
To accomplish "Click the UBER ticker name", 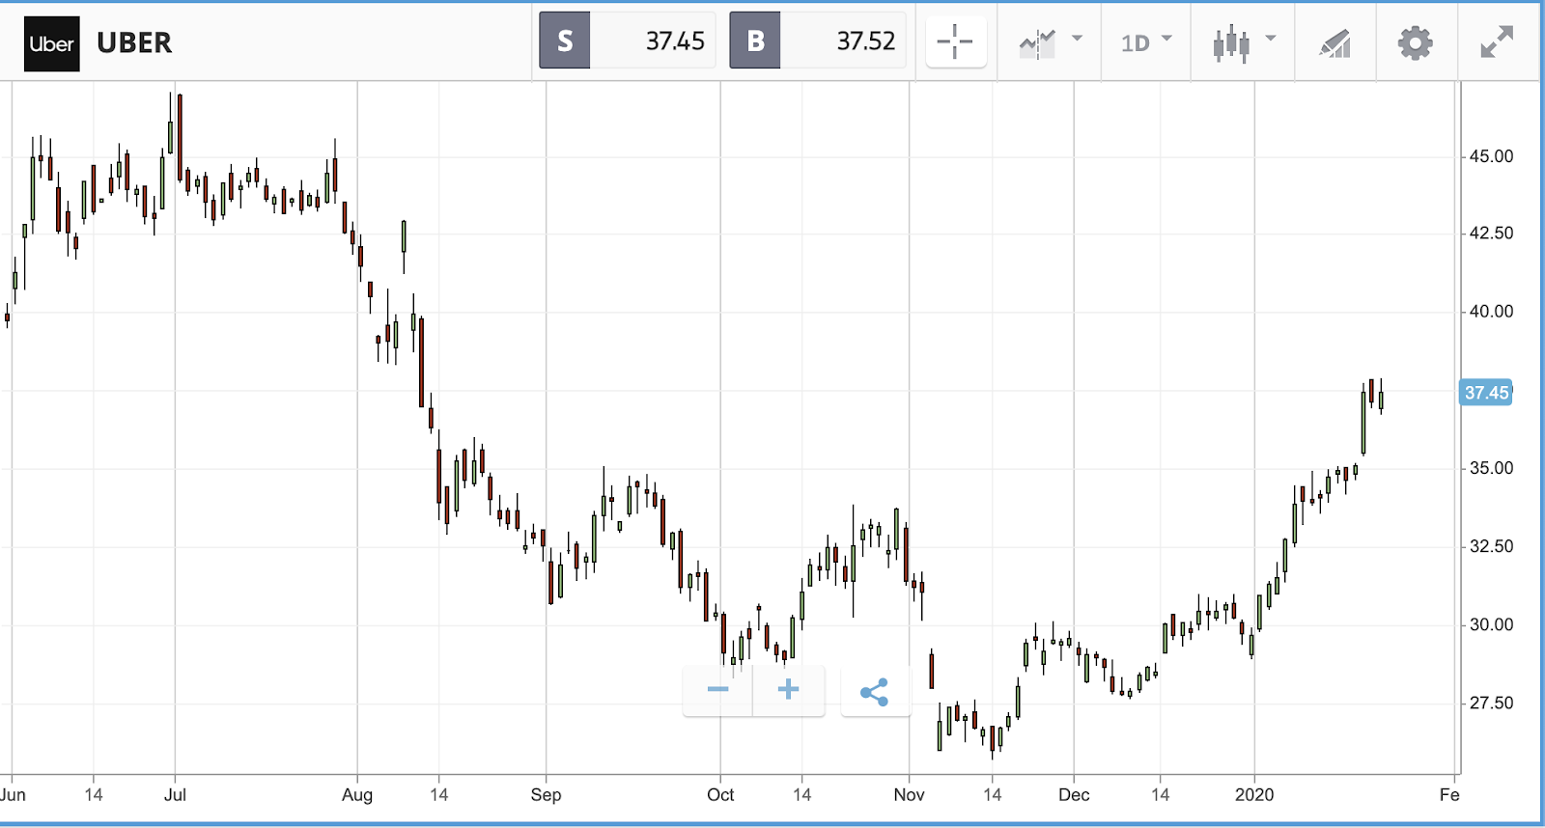I will click(134, 42).
